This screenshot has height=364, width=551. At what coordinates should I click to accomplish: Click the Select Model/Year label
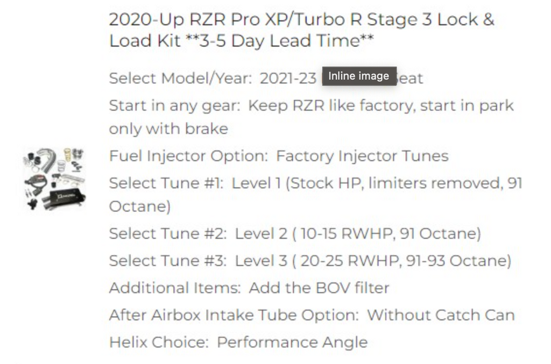pos(180,78)
